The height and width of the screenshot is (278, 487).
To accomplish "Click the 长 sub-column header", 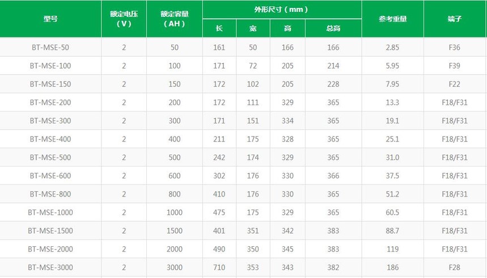I will pos(219,28).
